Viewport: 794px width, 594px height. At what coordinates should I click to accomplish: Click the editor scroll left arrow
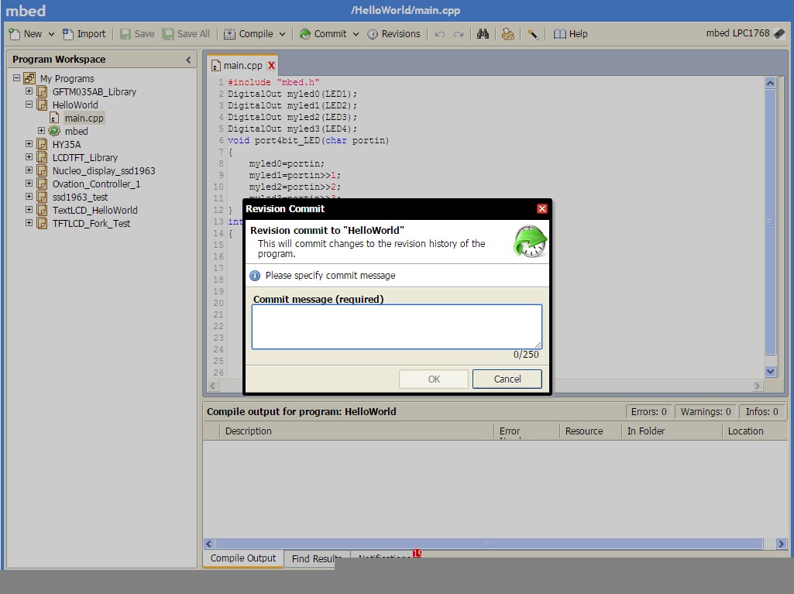click(x=213, y=386)
